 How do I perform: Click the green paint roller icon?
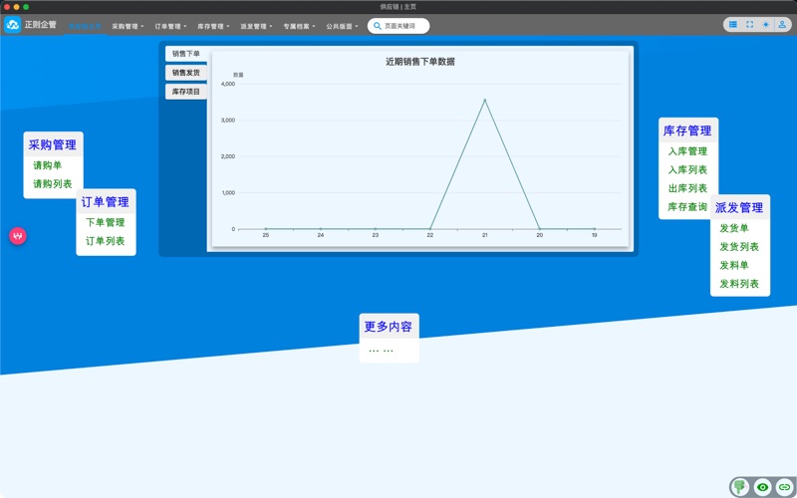[x=740, y=487]
